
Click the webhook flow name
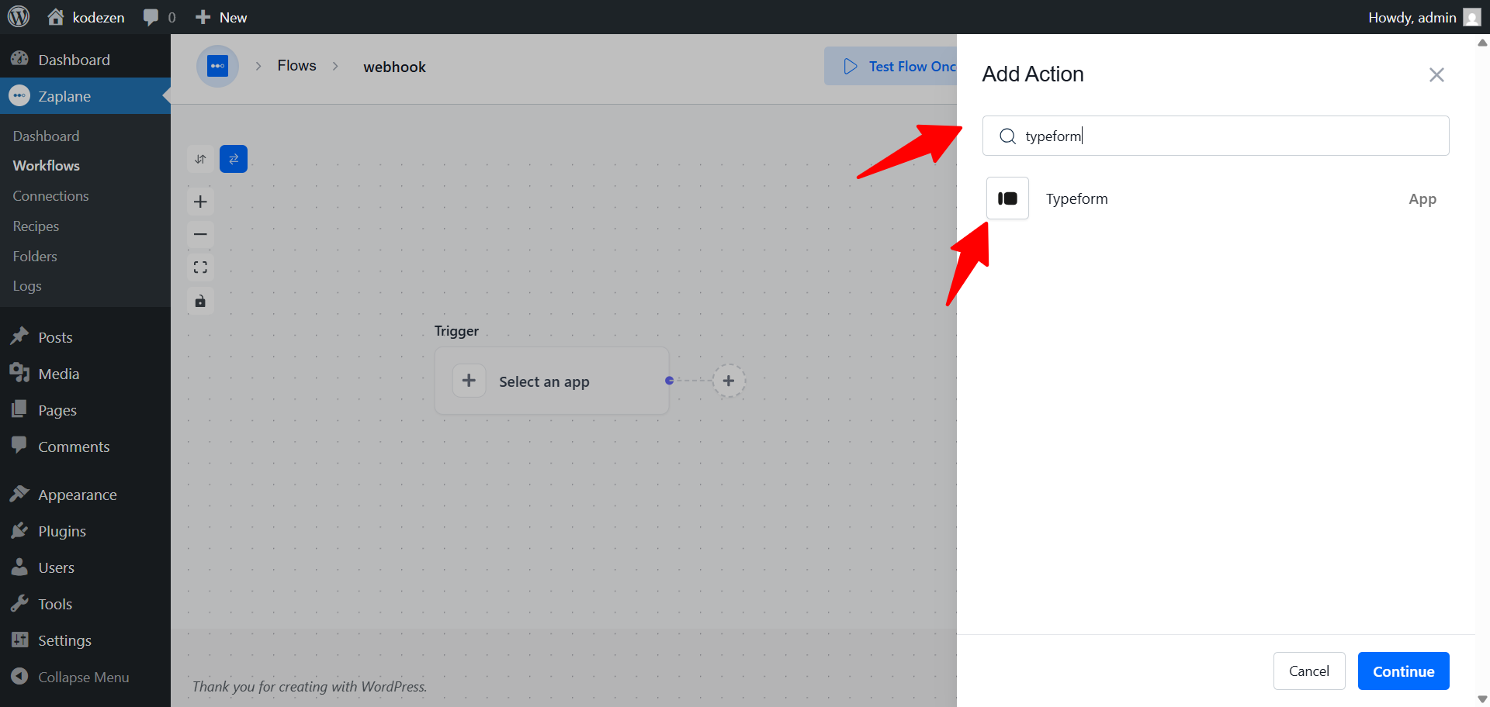[x=394, y=67]
